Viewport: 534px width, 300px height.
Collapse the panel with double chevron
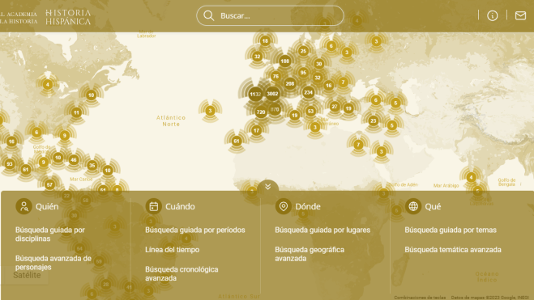point(267,187)
